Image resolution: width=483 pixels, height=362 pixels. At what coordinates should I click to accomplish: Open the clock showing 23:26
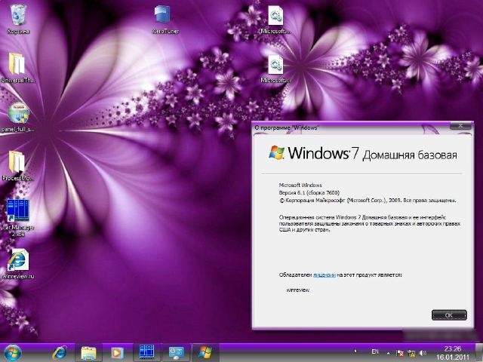(x=453, y=352)
